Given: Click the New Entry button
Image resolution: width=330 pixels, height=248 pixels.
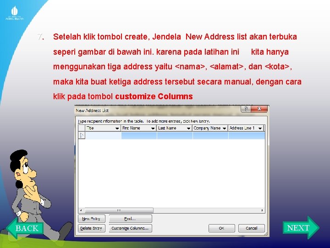Looking at the screenshot, I should click(92, 219).
